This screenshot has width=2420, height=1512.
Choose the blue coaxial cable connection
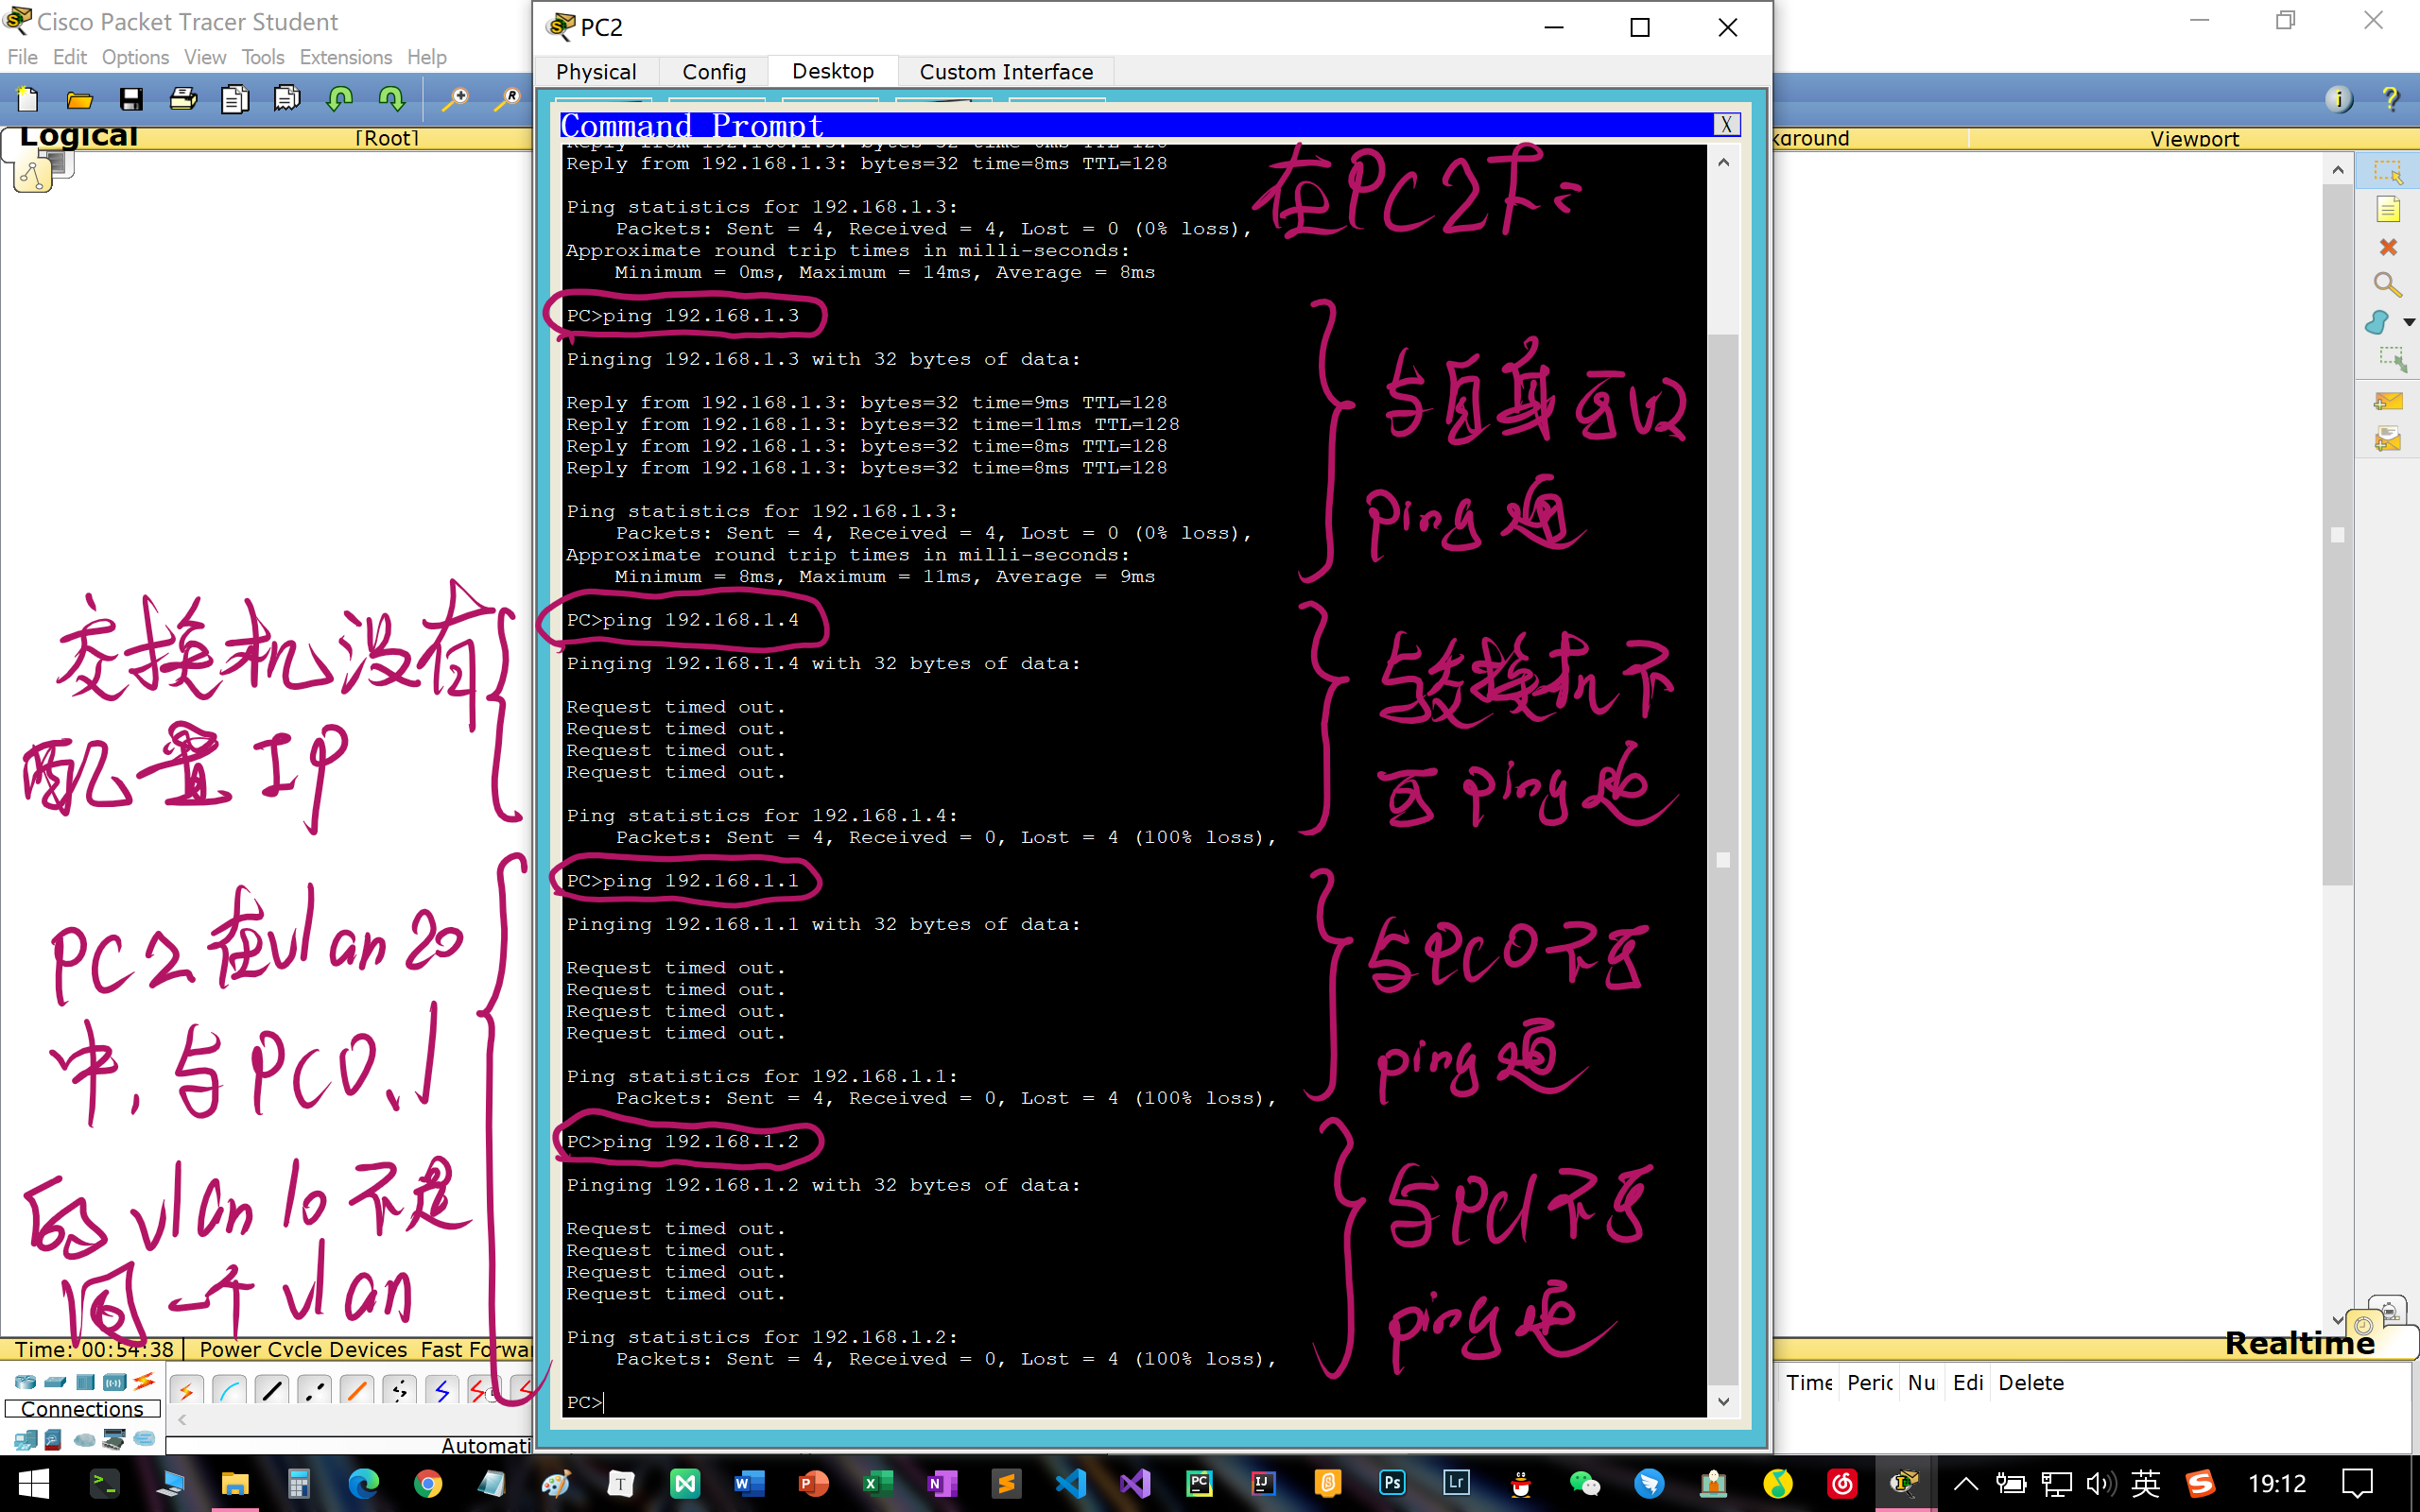(x=442, y=1390)
